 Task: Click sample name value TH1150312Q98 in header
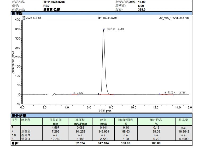[54, 2]
